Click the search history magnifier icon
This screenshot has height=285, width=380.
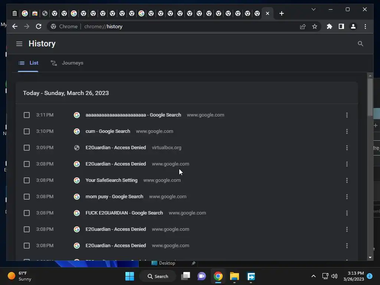(360, 44)
